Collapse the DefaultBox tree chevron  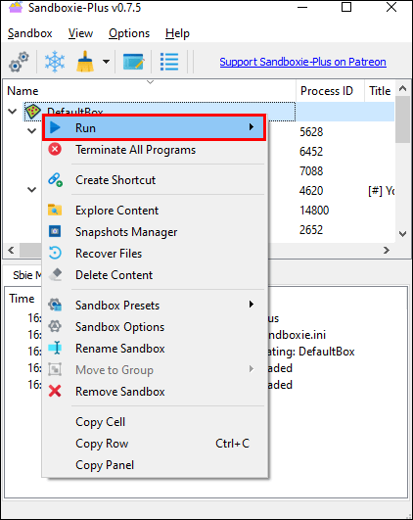[x=13, y=112]
